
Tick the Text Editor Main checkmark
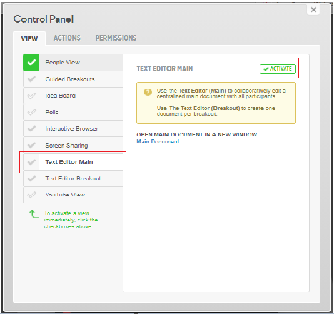[x=31, y=162]
